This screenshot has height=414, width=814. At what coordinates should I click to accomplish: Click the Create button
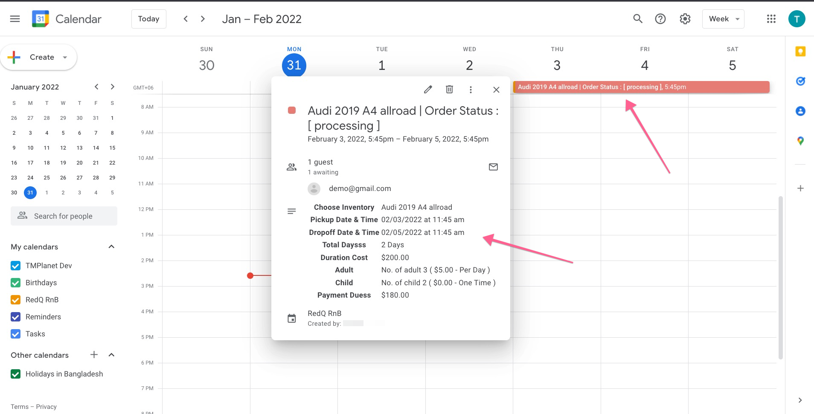pyautogui.click(x=38, y=57)
